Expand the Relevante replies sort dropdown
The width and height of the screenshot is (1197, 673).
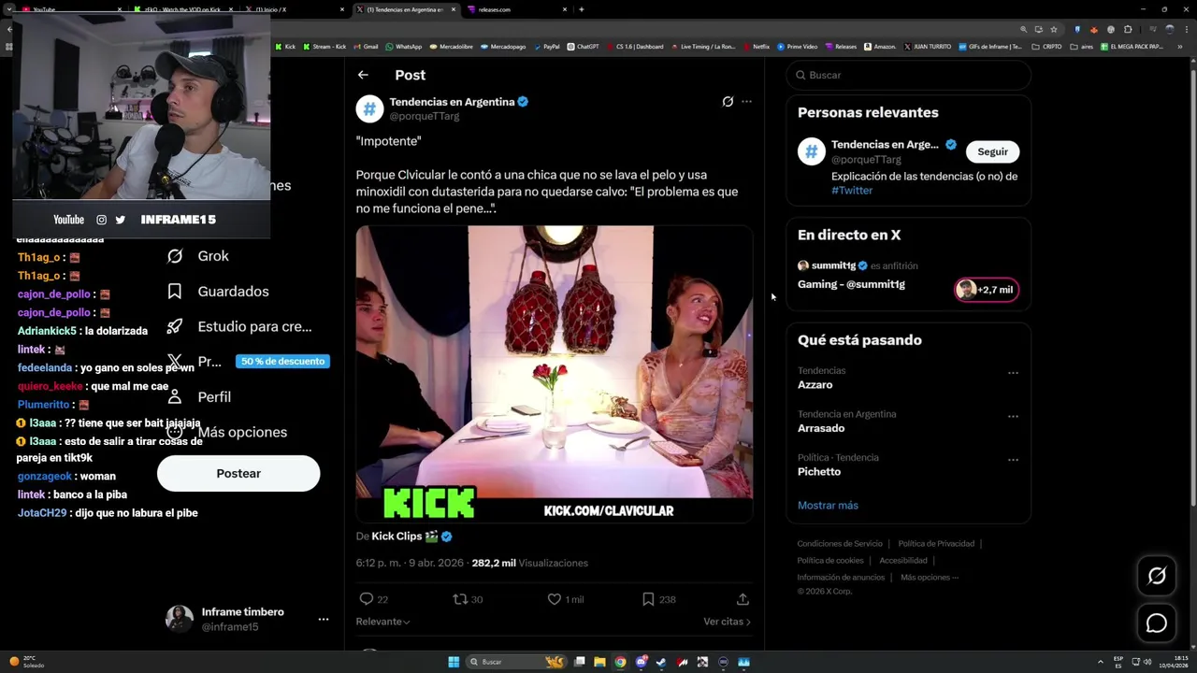382,622
